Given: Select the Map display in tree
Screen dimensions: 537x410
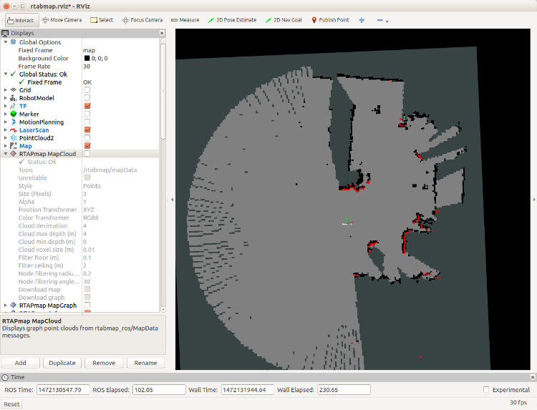Looking at the screenshot, I should click(x=25, y=146).
